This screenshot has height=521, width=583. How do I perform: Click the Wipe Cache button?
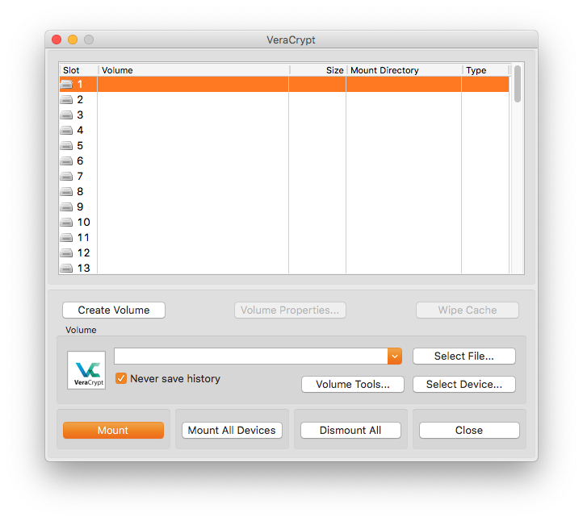(468, 310)
